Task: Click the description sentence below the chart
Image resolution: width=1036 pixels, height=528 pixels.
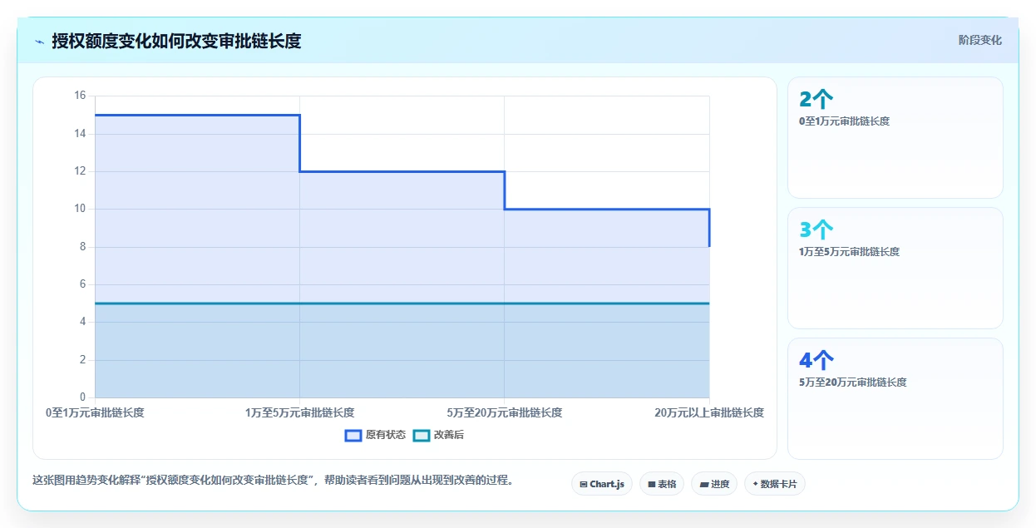Action: 273,480
